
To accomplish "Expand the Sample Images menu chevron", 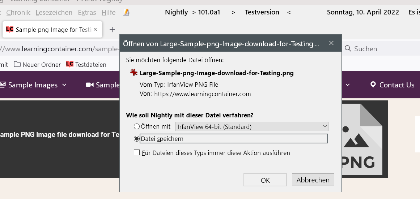I will click(64, 85).
